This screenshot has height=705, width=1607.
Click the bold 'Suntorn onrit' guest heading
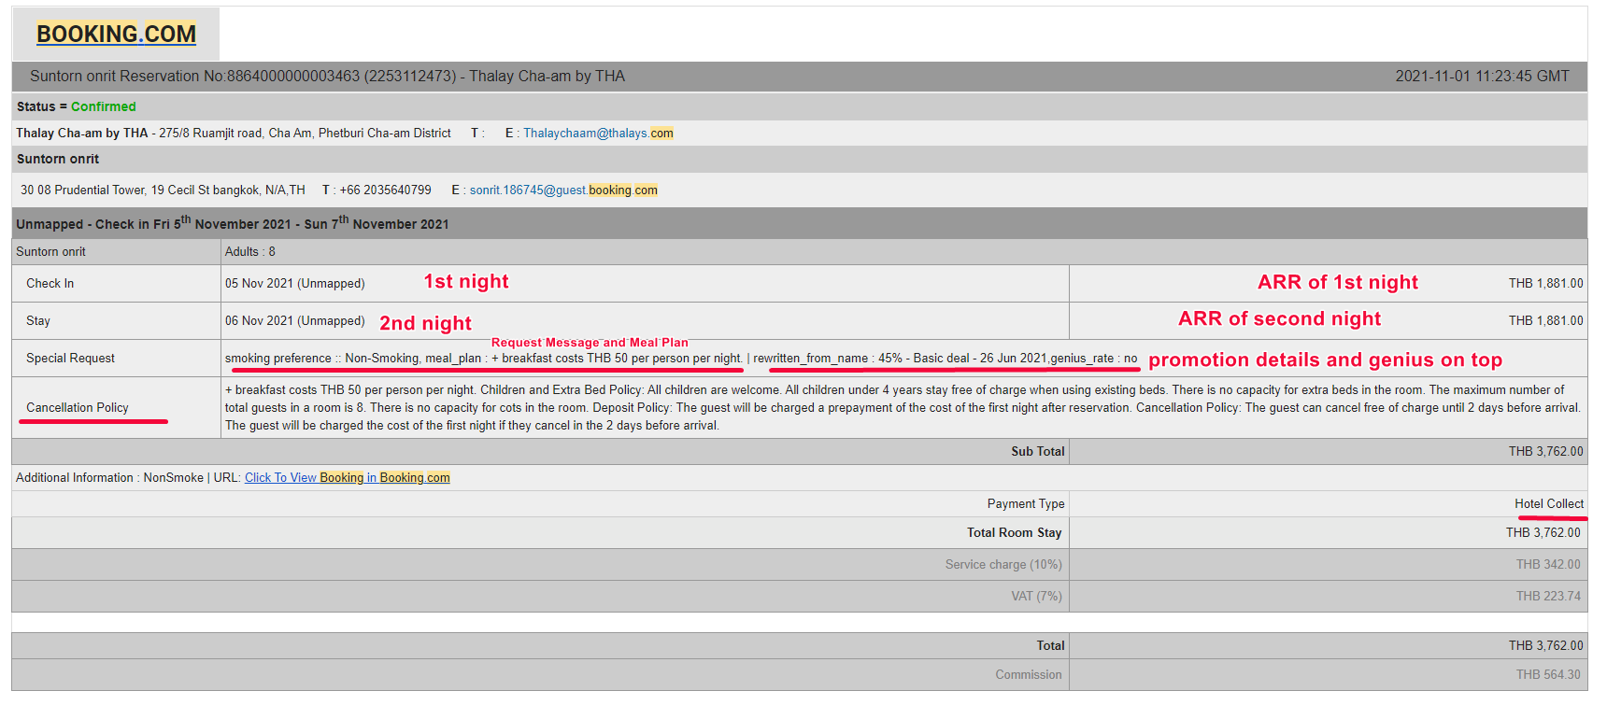click(x=58, y=160)
